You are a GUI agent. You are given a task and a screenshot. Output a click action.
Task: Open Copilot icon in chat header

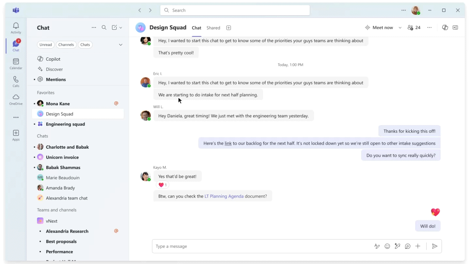[445, 28]
